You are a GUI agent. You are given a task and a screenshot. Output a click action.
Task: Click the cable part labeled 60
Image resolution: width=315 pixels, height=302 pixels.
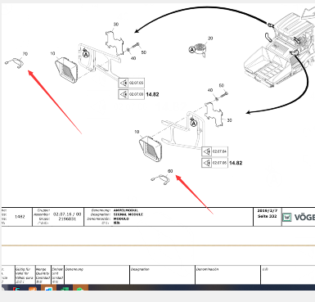pyautogui.click(x=160, y=179)
